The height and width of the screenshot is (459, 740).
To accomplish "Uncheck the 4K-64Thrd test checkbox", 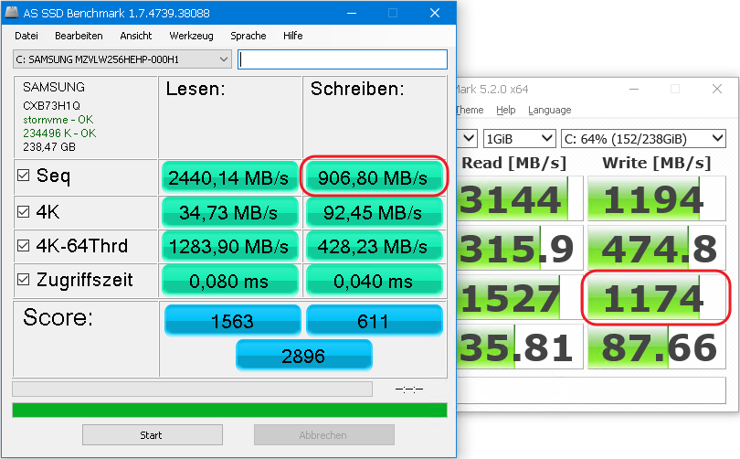I will (x=23, y=246).
